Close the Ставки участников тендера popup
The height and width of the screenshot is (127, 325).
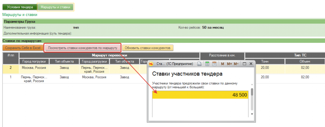pos(251,64)
